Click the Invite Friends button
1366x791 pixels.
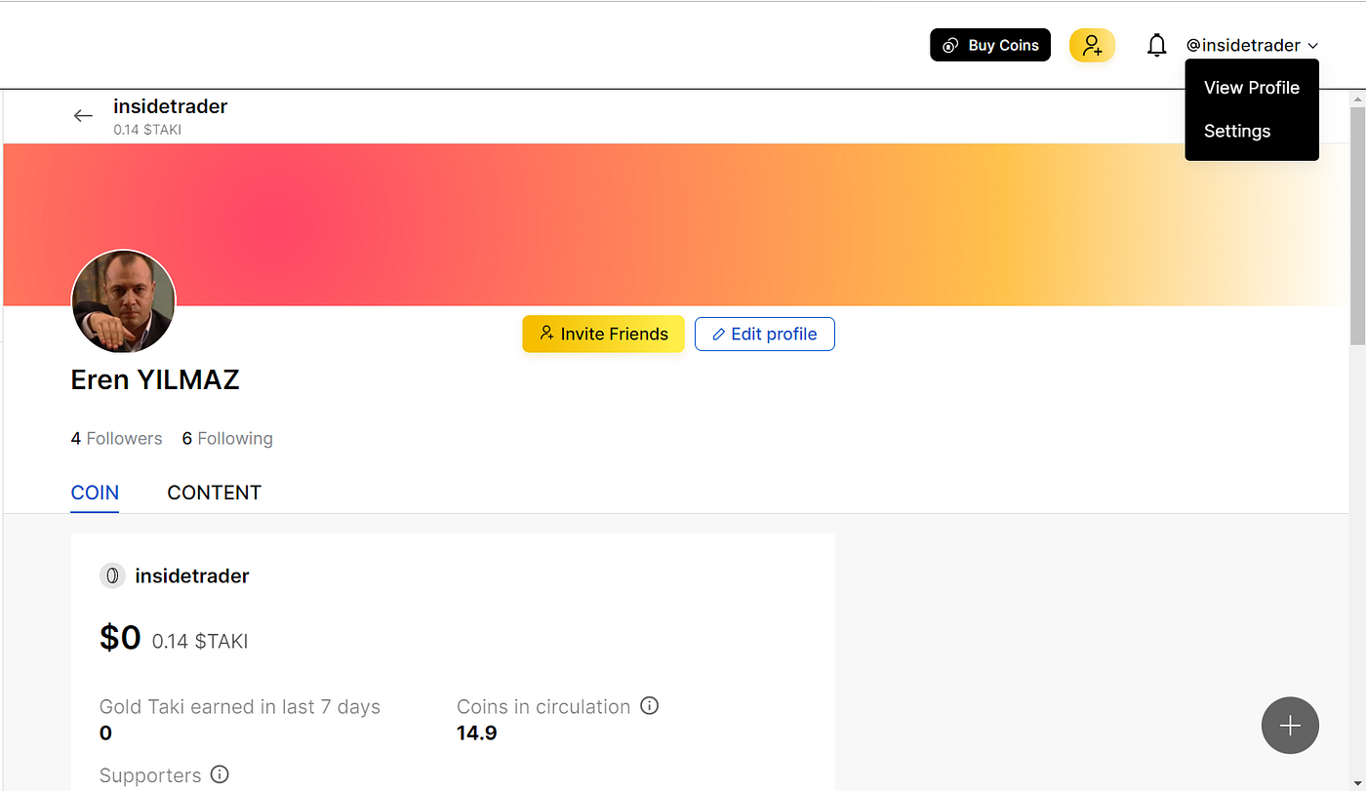pos(603,334)
